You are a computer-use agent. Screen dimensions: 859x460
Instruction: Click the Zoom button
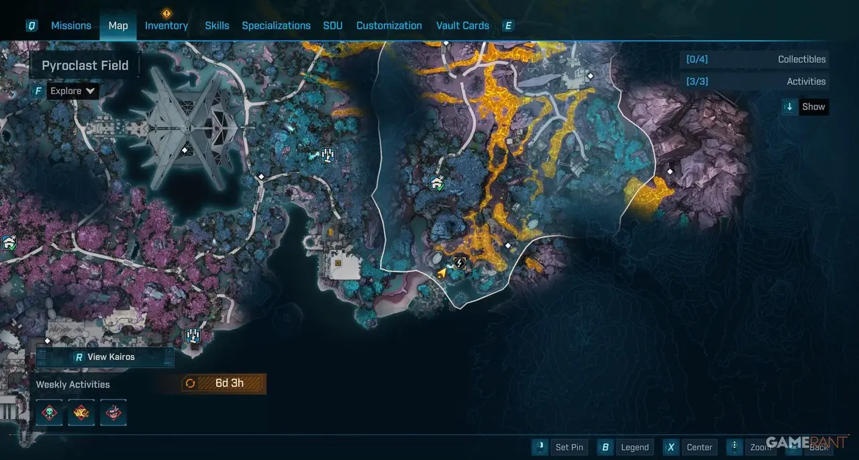(x=761, y=447)
